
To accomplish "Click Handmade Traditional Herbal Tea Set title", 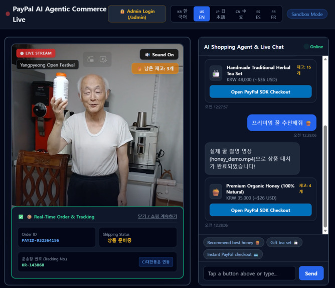I will [258, 70].
